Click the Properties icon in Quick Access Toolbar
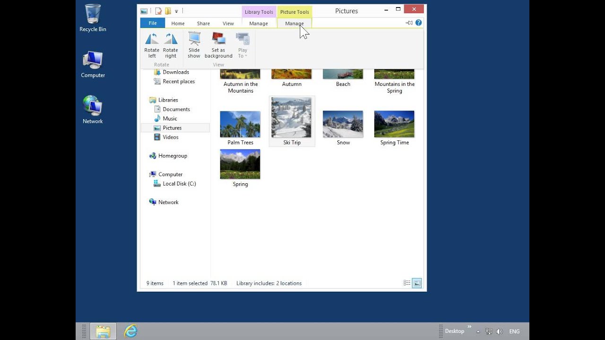Viewport: 605px width, 340px height. point(158,11)
